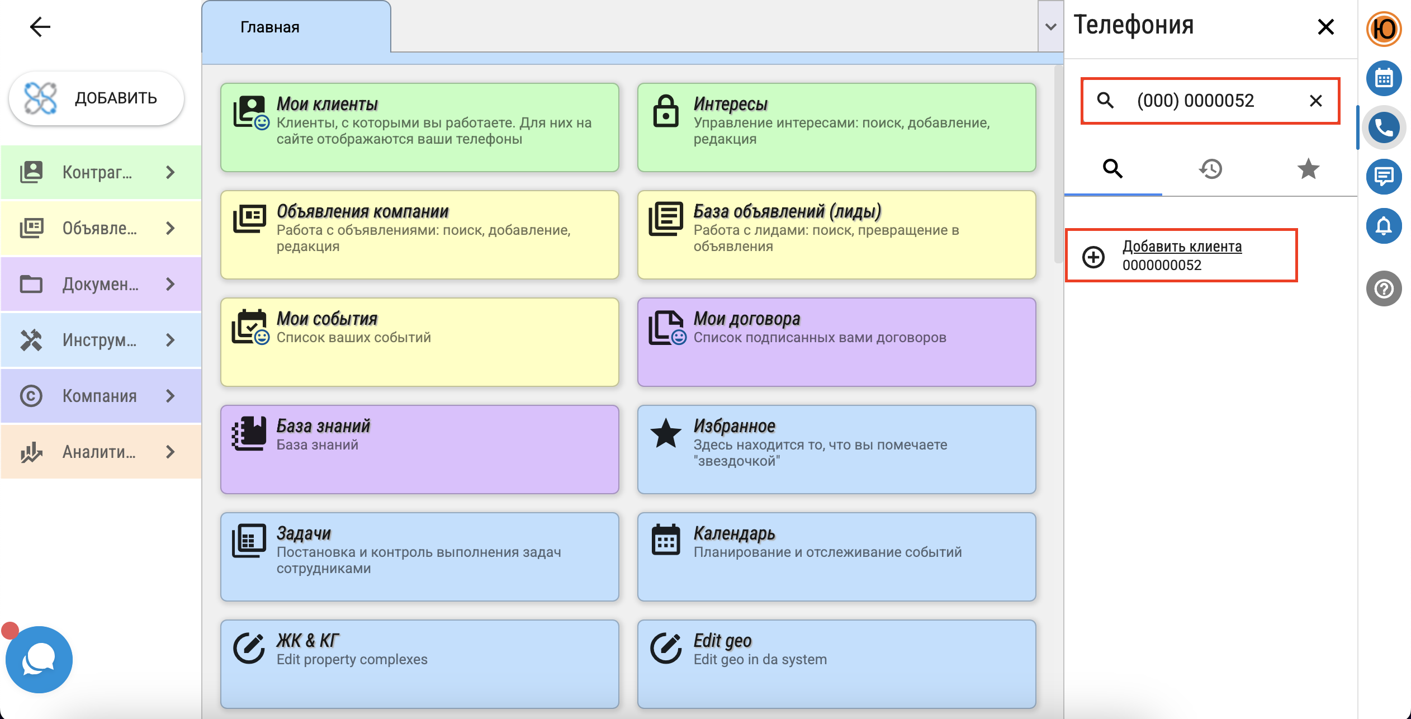Screen dimensions: 1411x719
Task: Open the tabs dropdown arrow
Action: (x=1050, y=27)
